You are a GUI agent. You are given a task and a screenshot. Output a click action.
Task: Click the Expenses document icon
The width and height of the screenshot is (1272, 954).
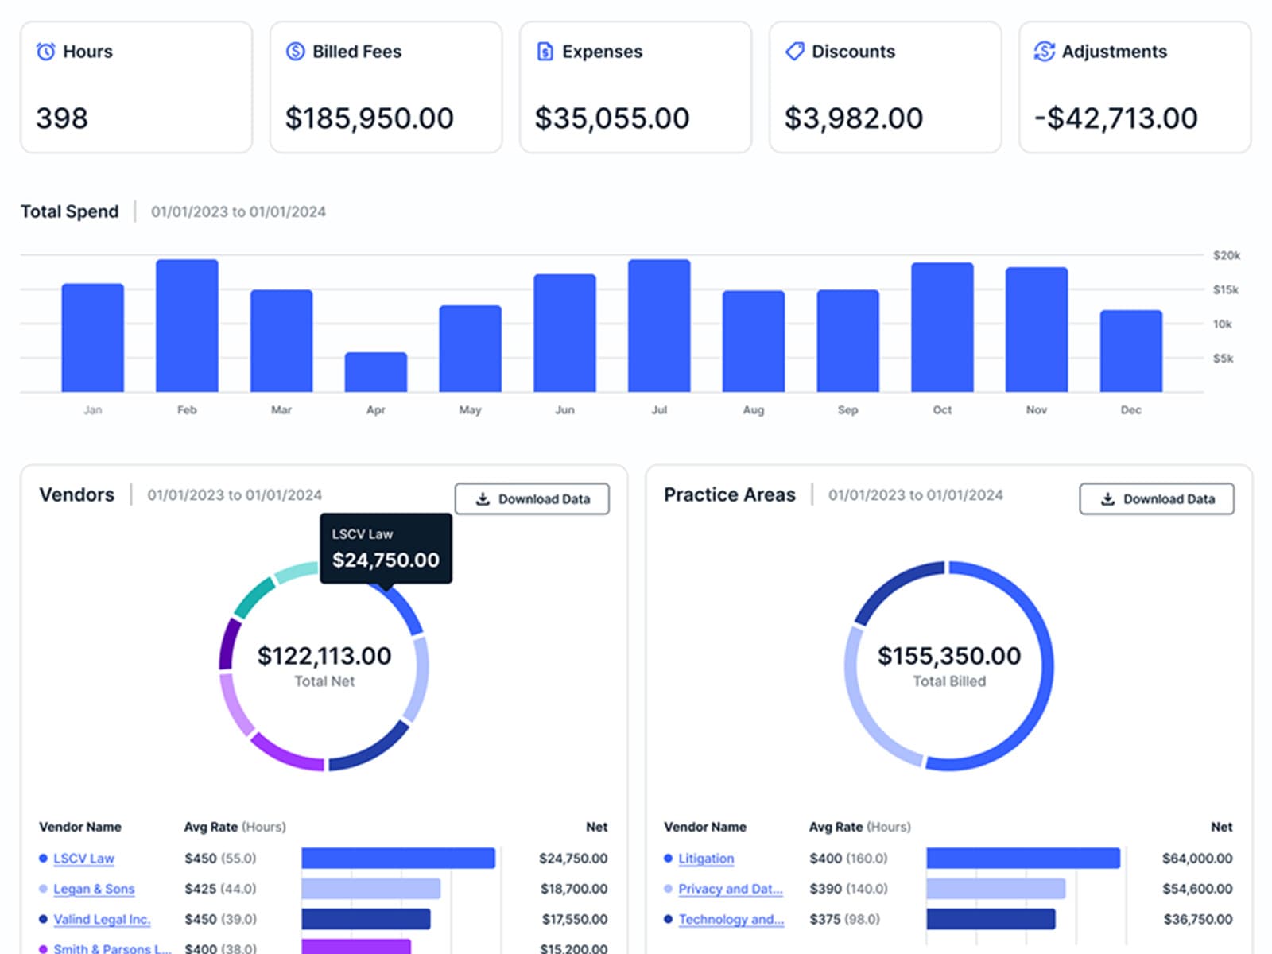(545, 52)
